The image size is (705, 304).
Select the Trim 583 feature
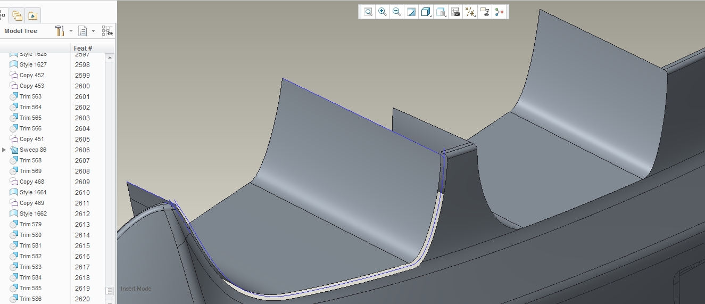pos(30,267)
